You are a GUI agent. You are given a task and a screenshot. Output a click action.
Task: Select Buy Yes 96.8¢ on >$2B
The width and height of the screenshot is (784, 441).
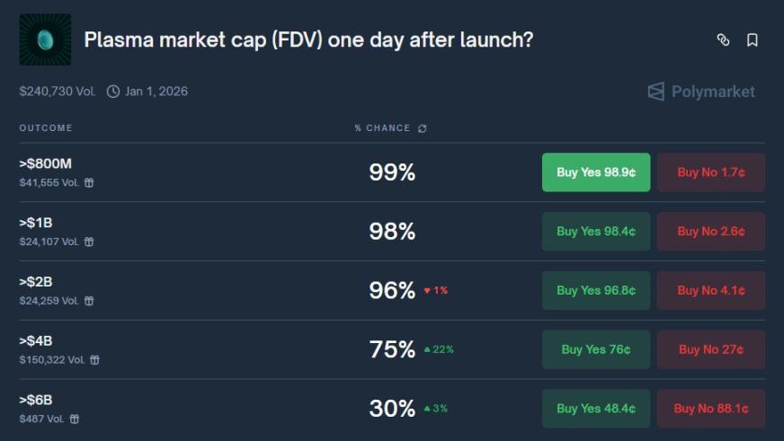click(x=595, y=291)
